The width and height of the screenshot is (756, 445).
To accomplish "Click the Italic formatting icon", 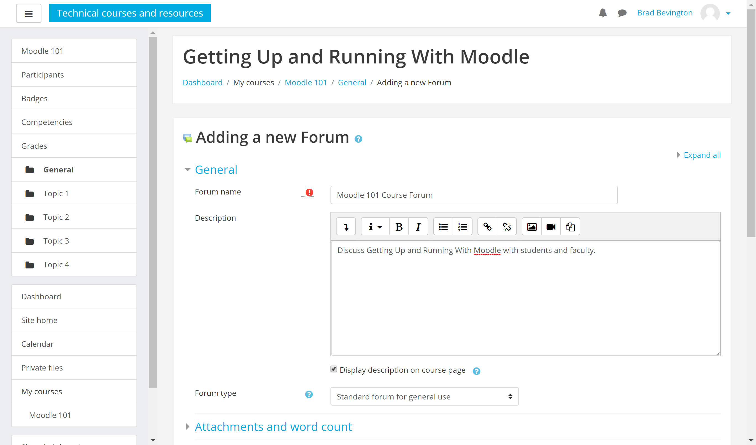I will pos(418,227).
